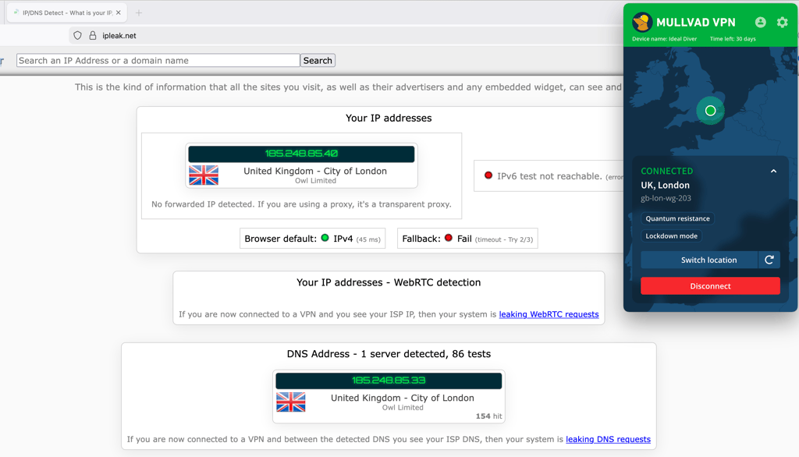Click the 154 hit count
Viewport: 799px width, 457px height.
click(488, 416)
